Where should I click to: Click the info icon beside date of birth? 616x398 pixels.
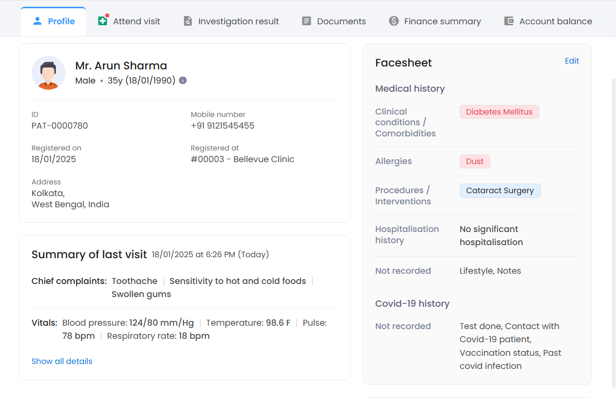(x=183, y=81)
